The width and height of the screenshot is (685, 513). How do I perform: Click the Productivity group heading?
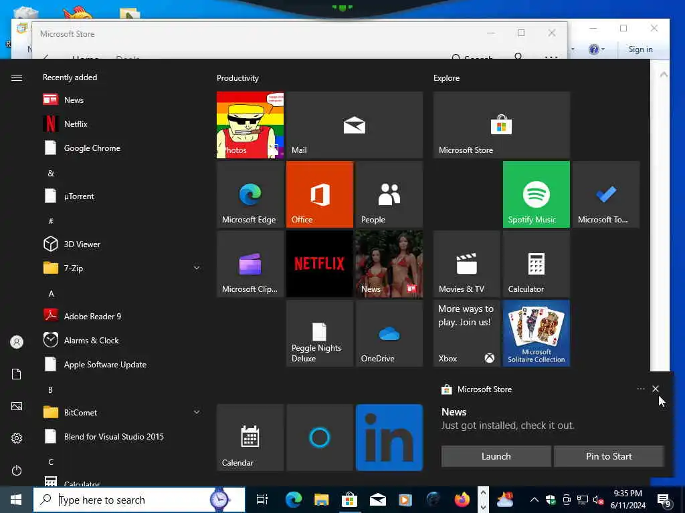[237, 78]
